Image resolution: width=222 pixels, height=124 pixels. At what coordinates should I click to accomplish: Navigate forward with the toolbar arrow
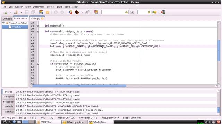[x=62, y=12]
